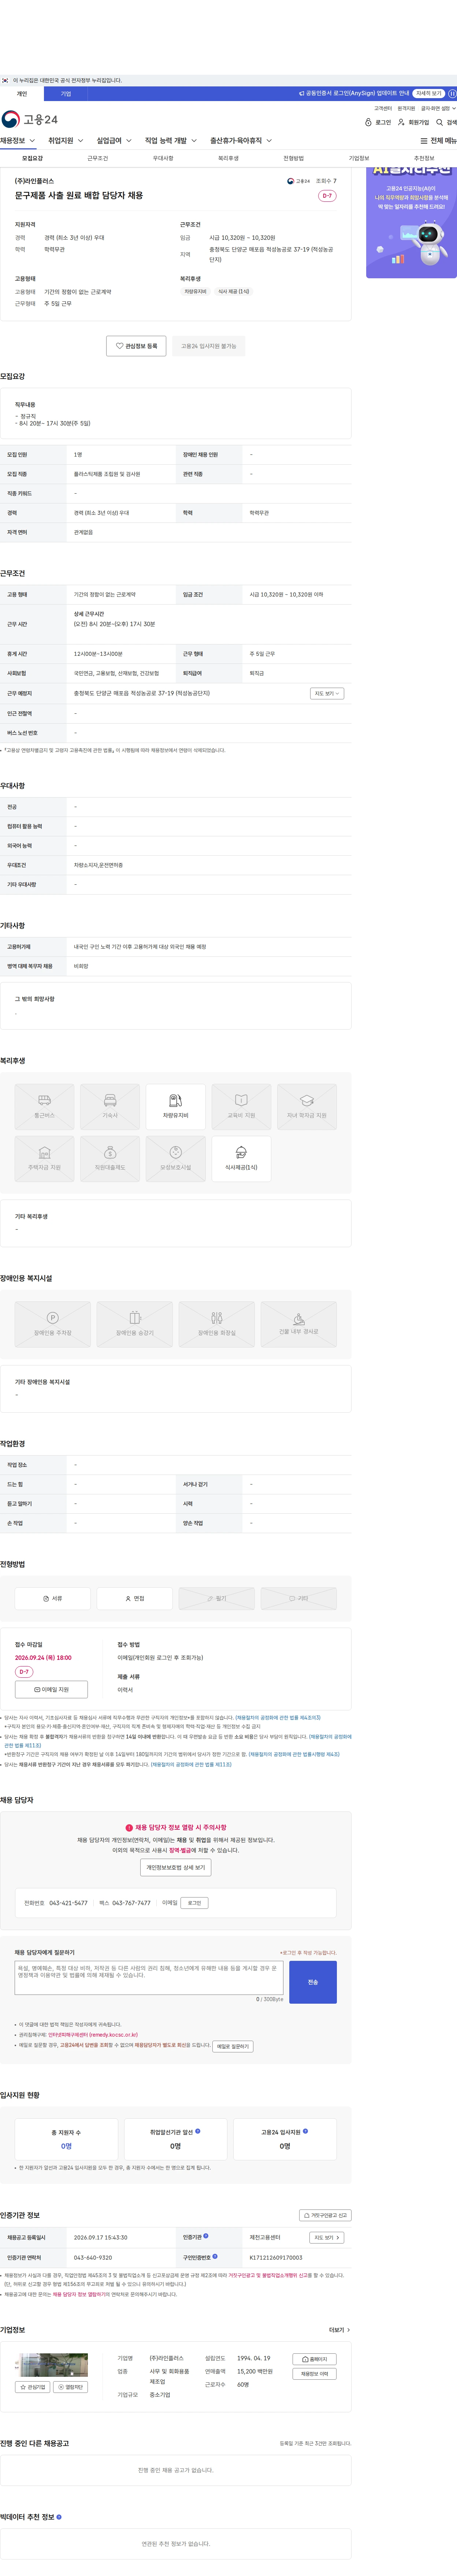
Task: Open the 전체 메뉴 hamburger menu
Action: (438, 141)
